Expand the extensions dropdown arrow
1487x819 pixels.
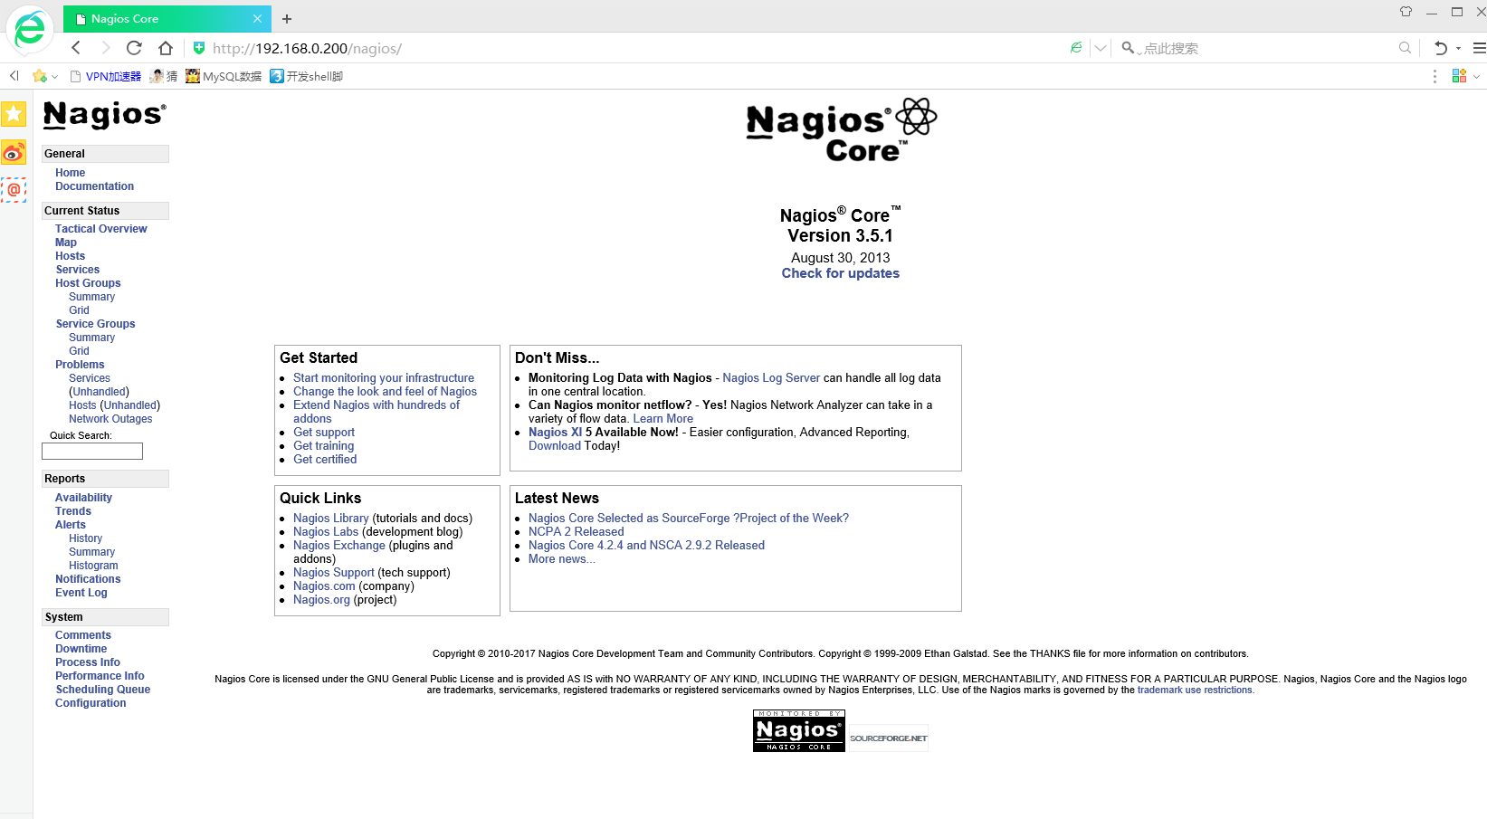click(x=1476, y=77)
